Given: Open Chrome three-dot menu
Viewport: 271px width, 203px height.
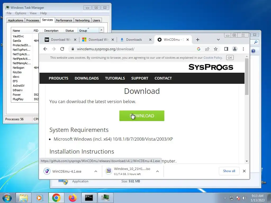Looking at the screenshot, I should click(243, 49).
